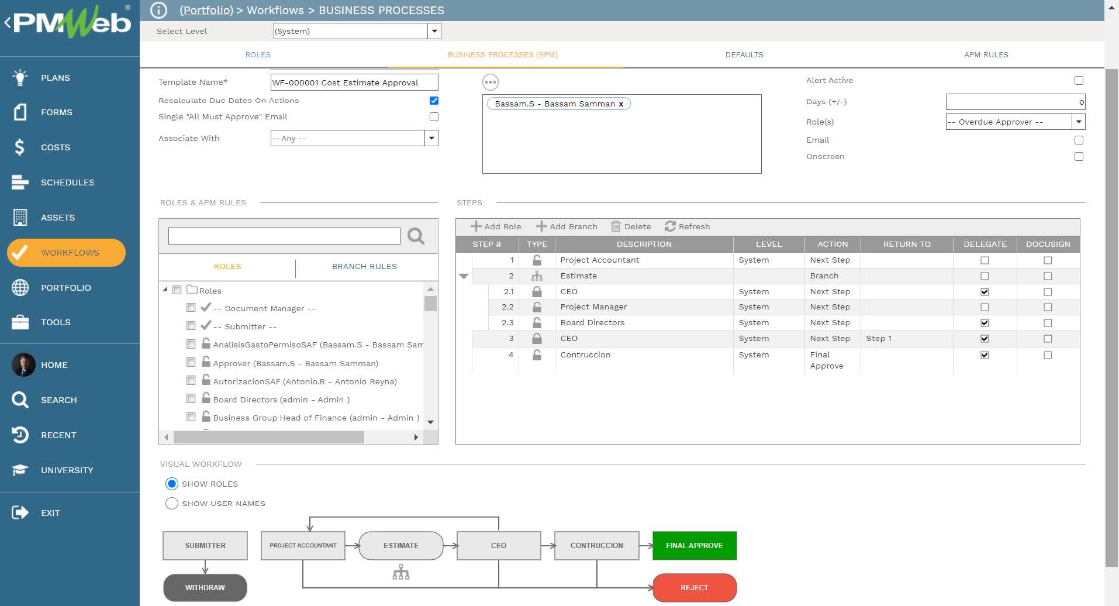The width and height of the screenshot is (1119, 606).
Task: Open the (Portfolio) breadcrumb link
Action: point(206,10)
